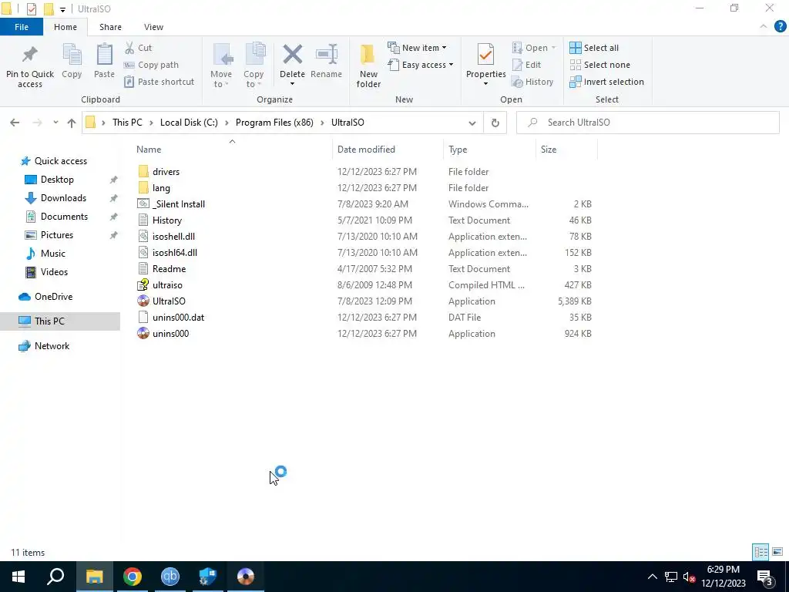Click the Cut scissors command
Screen dimensions: 789x592
pos(138,48)
